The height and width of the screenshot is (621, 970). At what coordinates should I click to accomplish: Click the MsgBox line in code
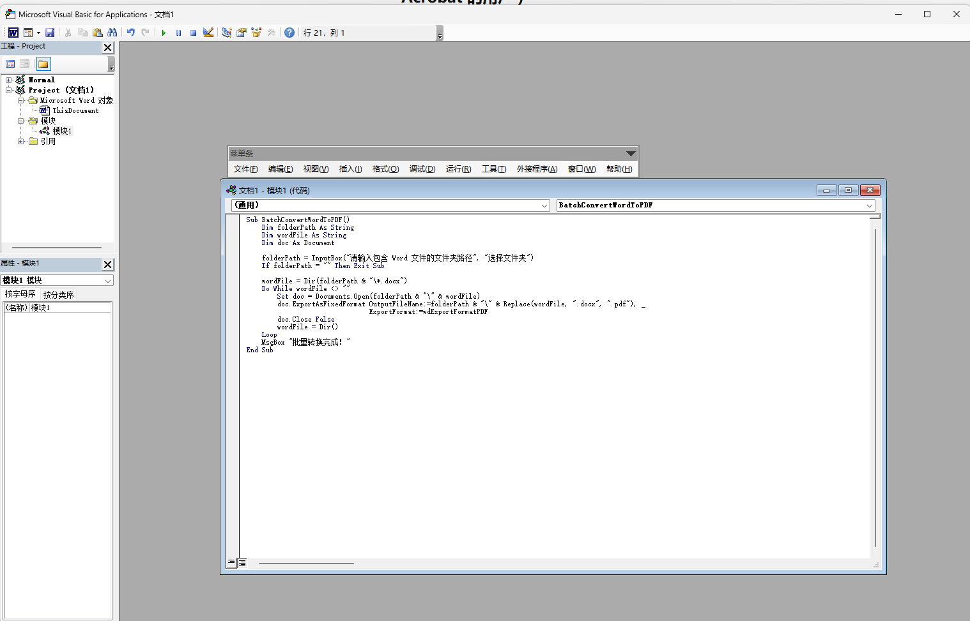click(305, 342)
